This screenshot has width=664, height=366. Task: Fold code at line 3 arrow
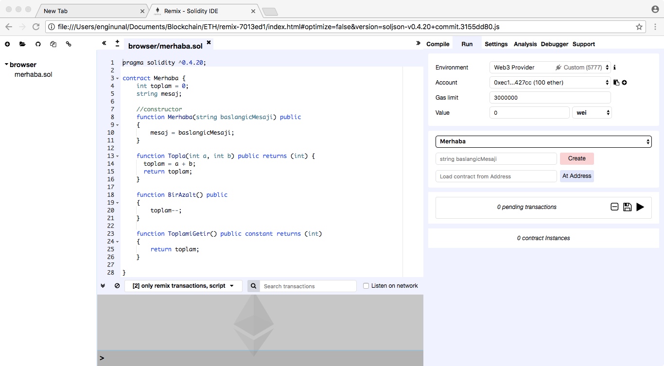tap(118, 78)
